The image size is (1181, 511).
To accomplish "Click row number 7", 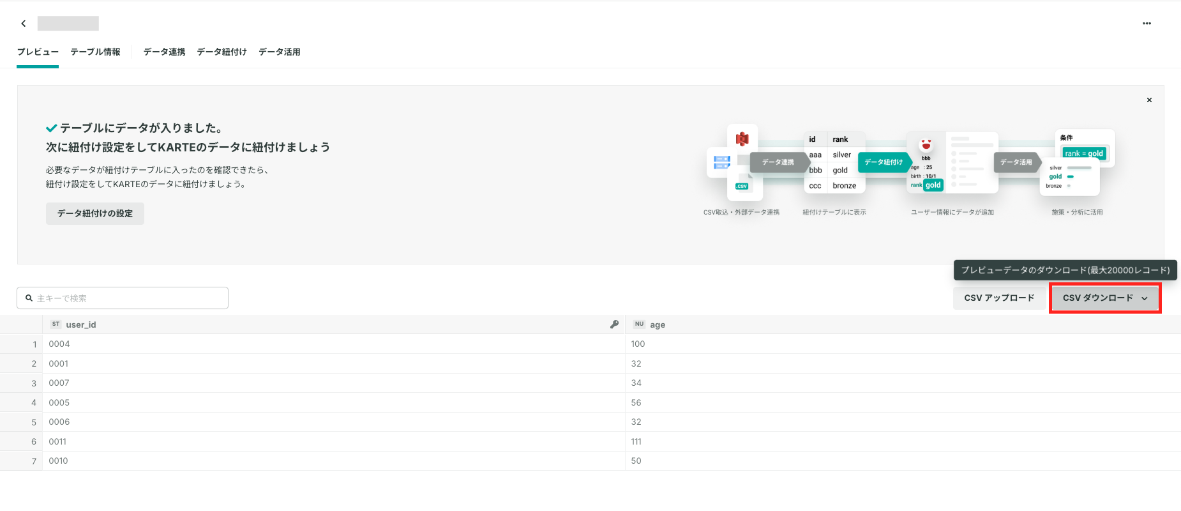I will pos(34,461).
